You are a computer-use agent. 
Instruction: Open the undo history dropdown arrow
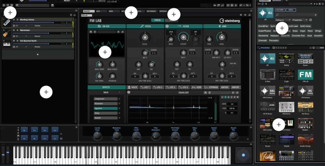pyautogui.click(x=244, y=5)
